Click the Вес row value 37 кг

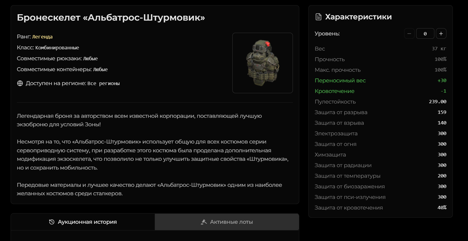[x=439, y=49]
